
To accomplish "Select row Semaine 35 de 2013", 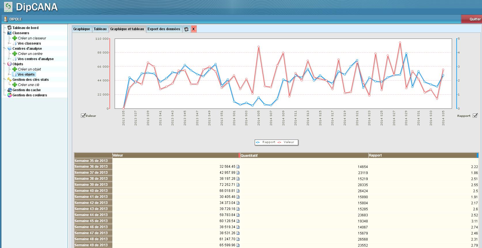I will click(93, 161).
